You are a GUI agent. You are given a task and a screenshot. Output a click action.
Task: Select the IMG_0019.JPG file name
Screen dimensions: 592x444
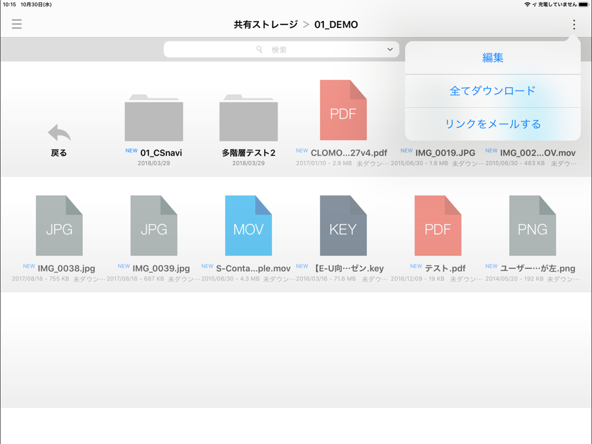click(445, 153)
